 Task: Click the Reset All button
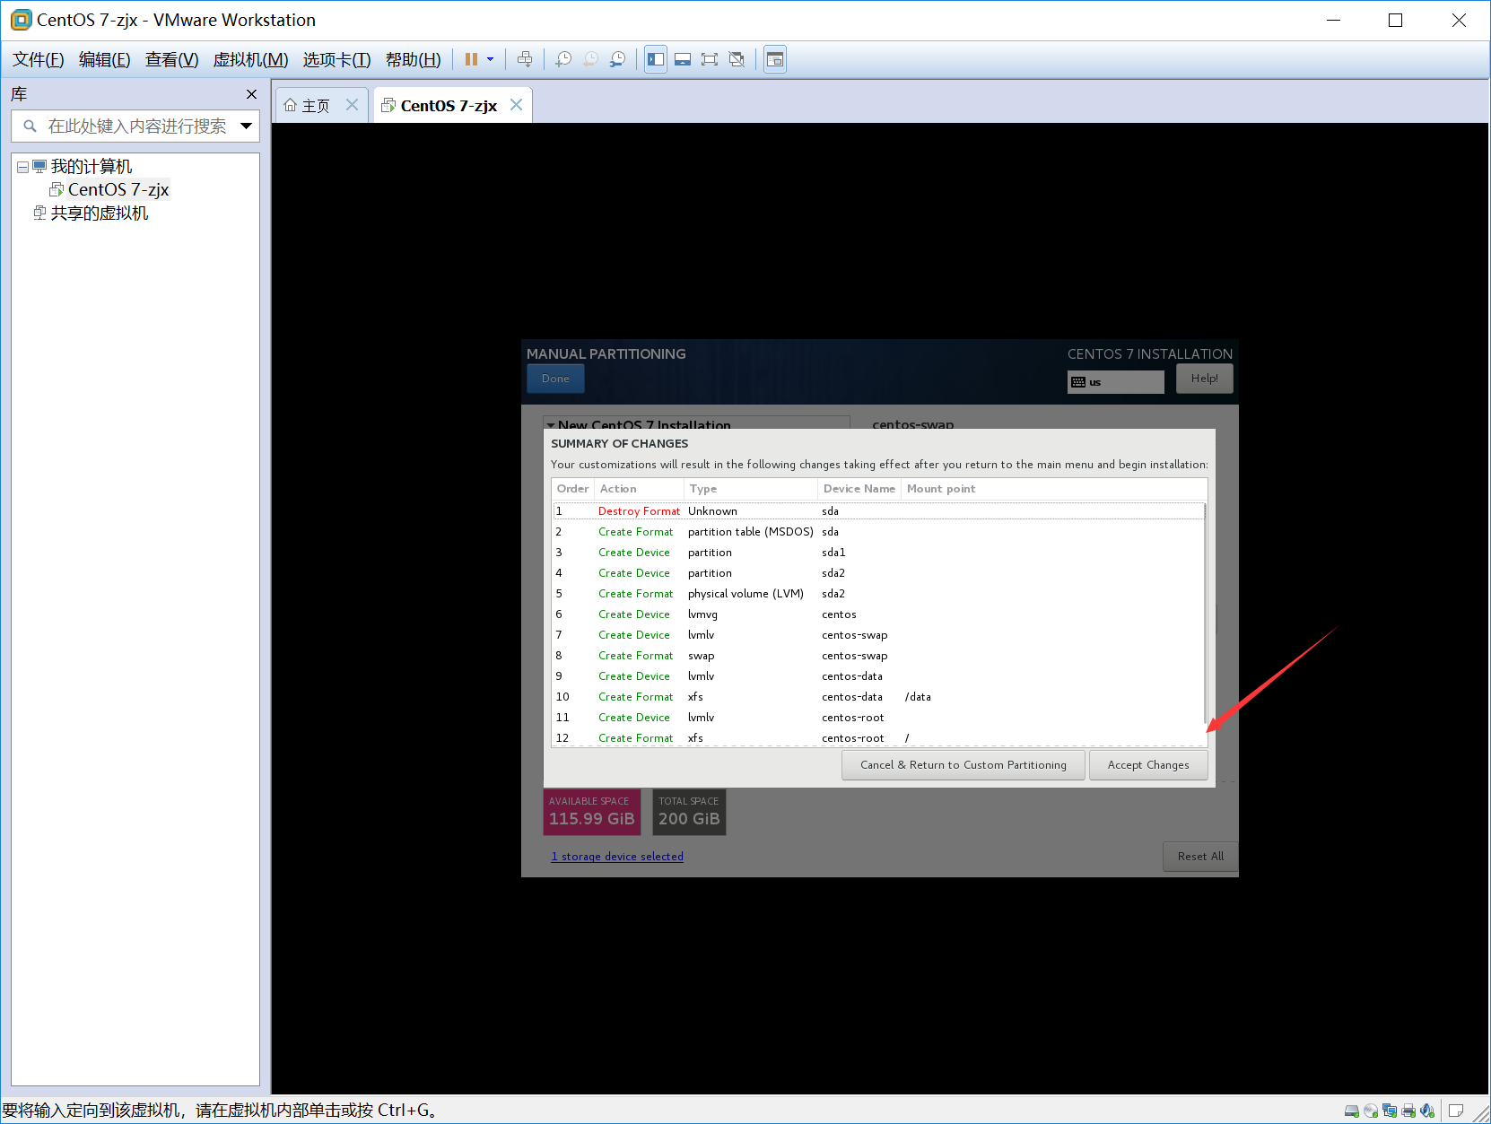pos(1200,857)
